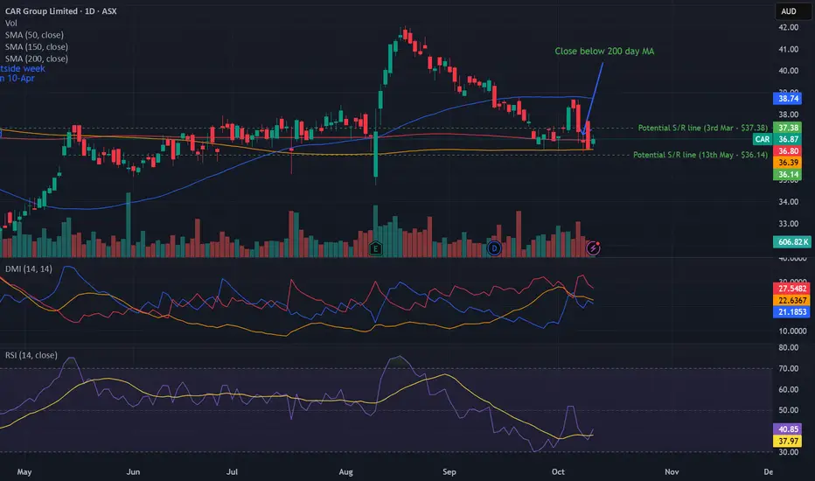
Task: Click the dividend 'D' marker icon
Action: (494, 248)
